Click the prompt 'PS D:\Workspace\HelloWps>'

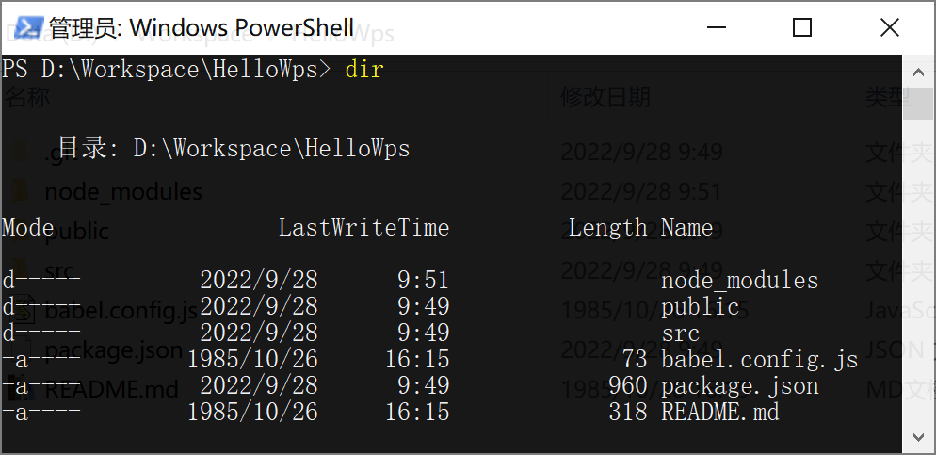(166, 70)
